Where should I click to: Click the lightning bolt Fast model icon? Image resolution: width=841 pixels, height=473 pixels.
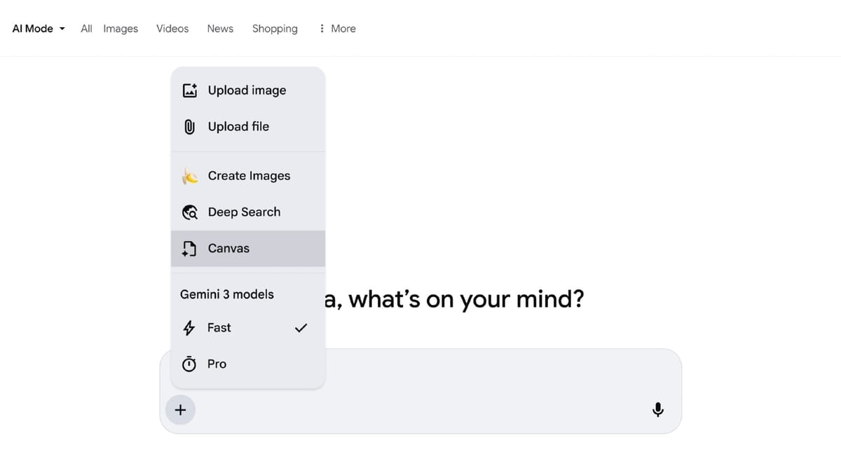point(189,327)
